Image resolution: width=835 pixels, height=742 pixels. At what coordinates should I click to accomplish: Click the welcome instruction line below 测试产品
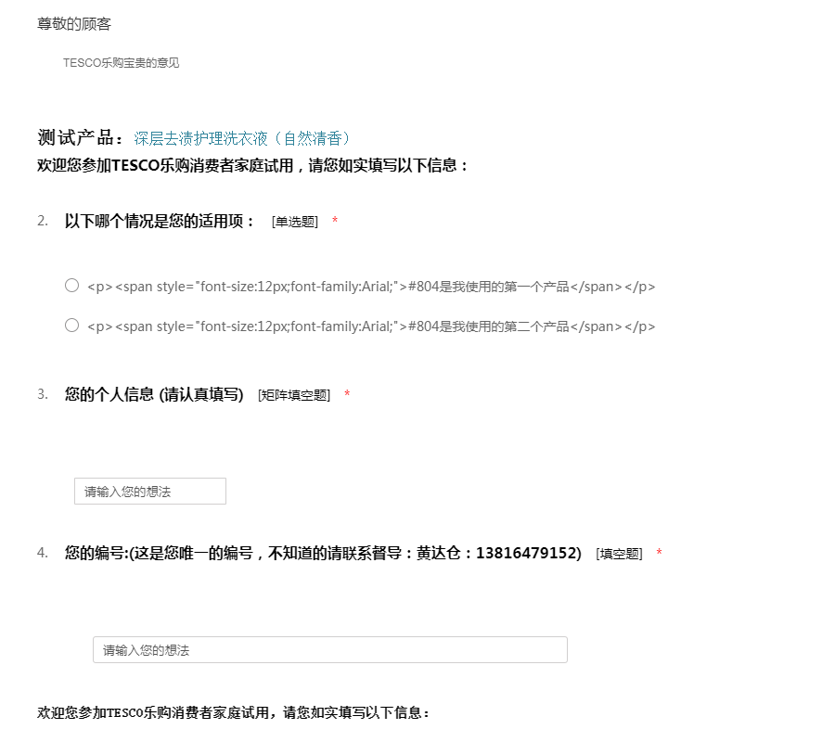click(x=252, y=166)
